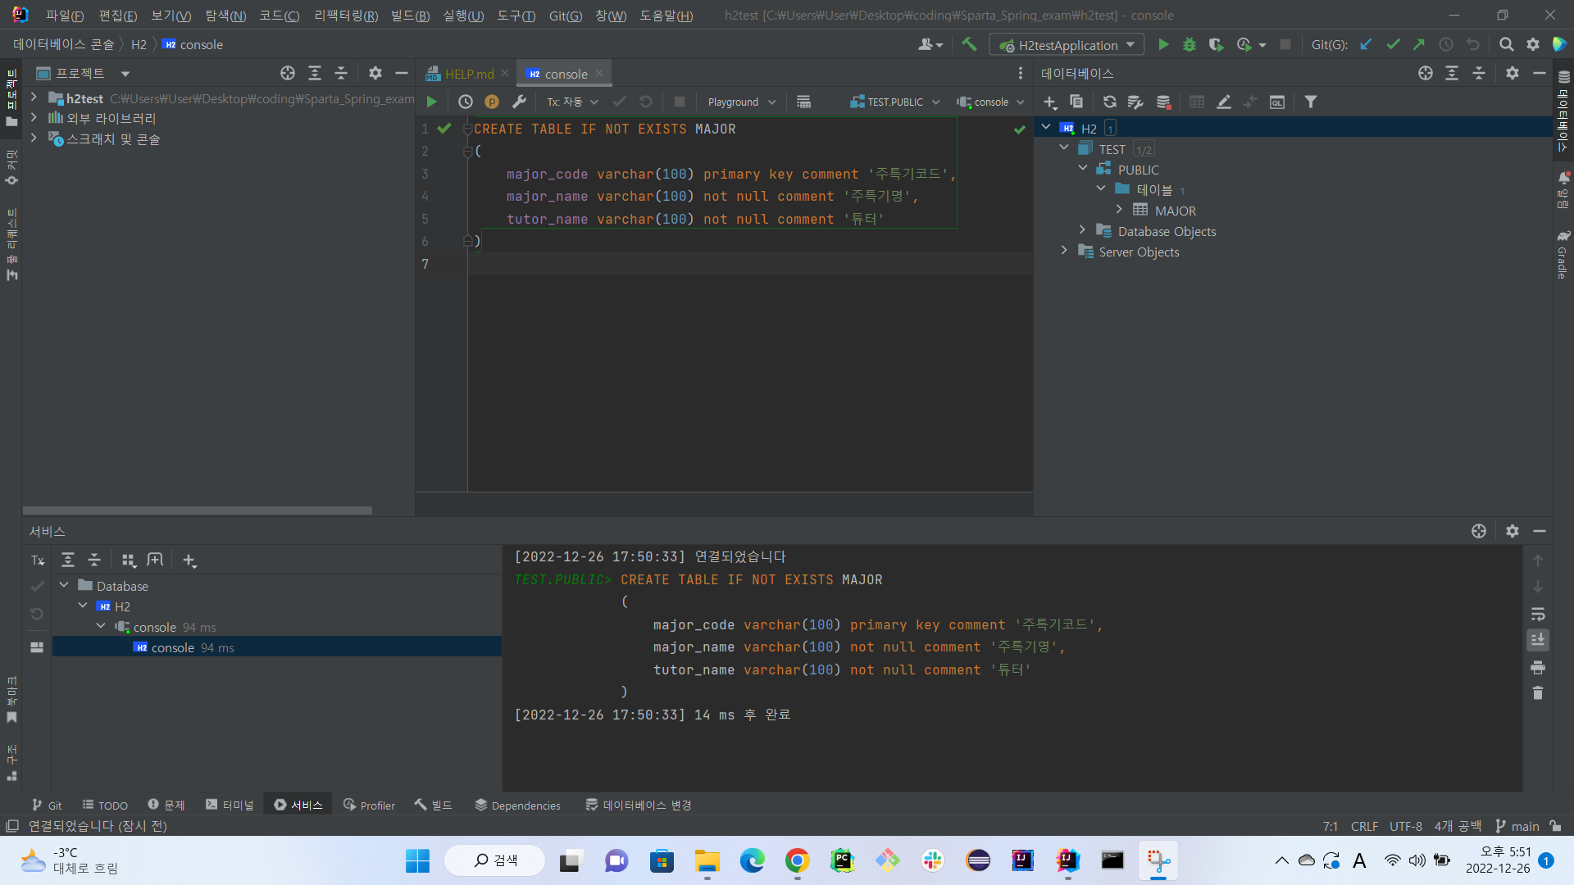This screenshot has width=1574, height=885.
Task: Open the Tx transaction mode dropdown
Action: pyautogui.click(x=572, y=102)
